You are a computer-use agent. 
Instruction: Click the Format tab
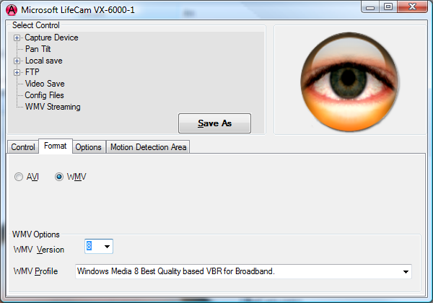(x=55, y=146)
